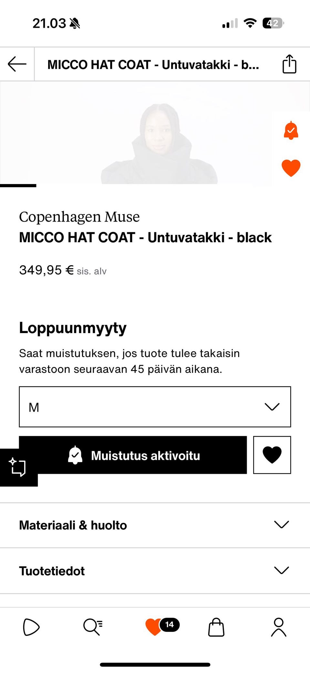Open the Copenhagen Muse brand link

[x=79, y=217]
